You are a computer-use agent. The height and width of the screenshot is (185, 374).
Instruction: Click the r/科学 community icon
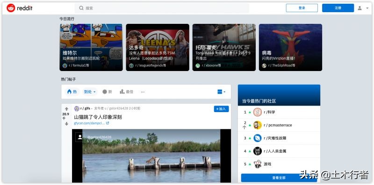258,112
